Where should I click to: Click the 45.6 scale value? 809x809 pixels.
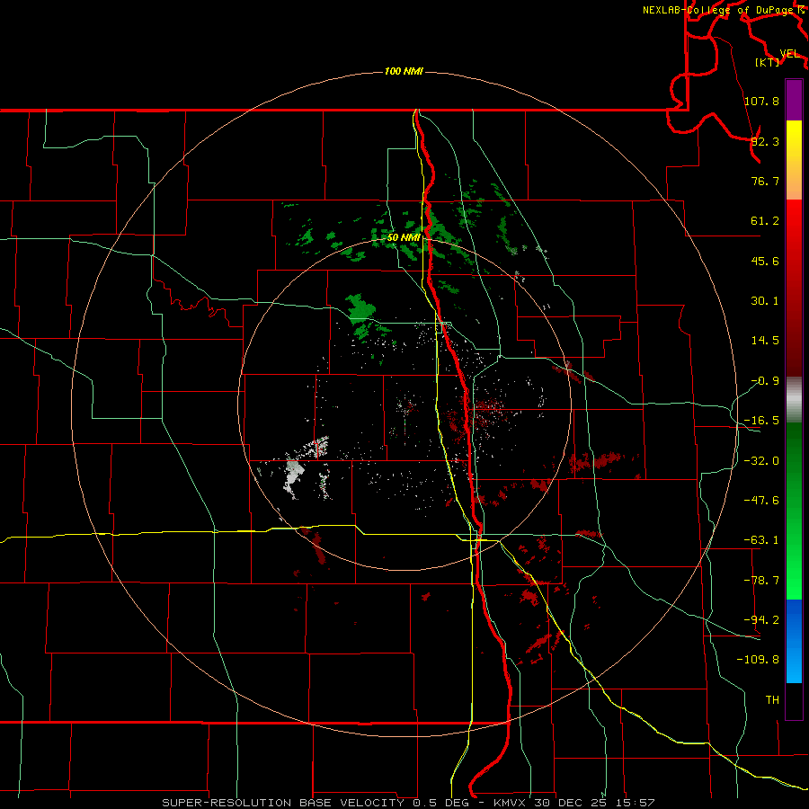click(765, 261)
